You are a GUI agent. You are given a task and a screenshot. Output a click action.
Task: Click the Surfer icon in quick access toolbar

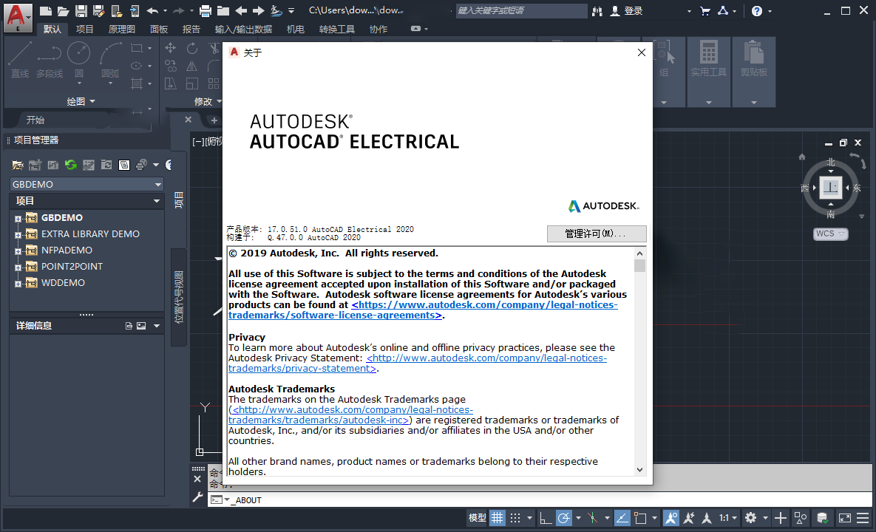click(276, 10)
